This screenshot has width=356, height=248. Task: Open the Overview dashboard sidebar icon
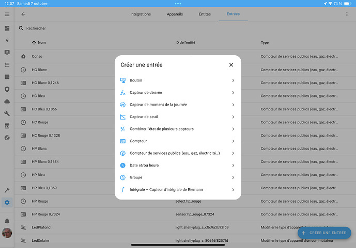click(7, 28)
